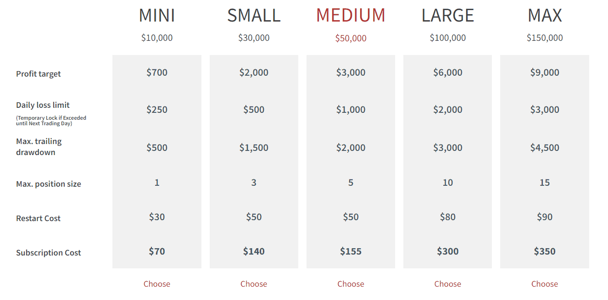Click the Max. position size row label

(x=48, y=183)
